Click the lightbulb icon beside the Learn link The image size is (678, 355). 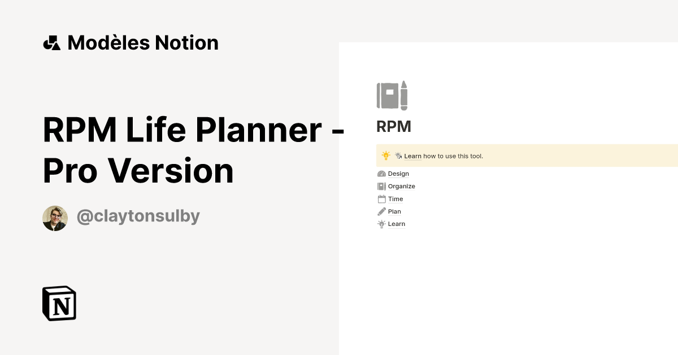pyautogui.click(x=381, y=224)
